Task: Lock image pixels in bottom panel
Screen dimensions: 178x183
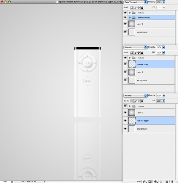Action: [x=135, y=101]
